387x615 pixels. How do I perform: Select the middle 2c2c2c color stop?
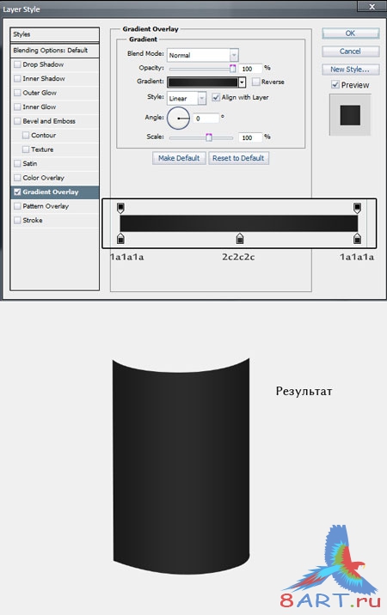point(240,238)
